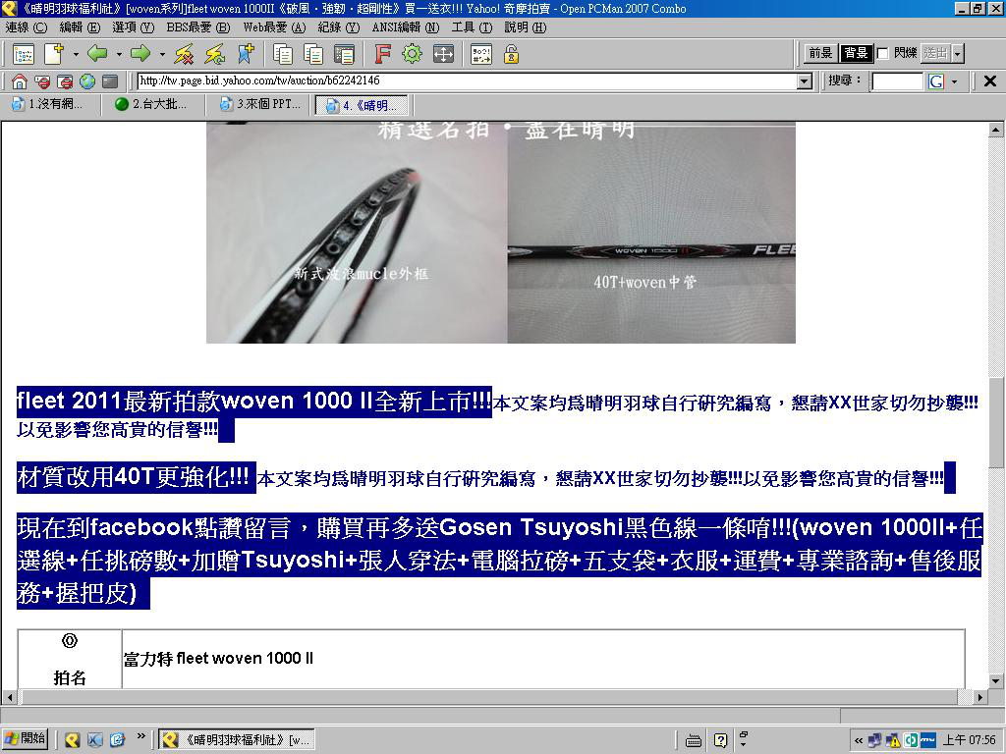The height and width of the screenshot is (754, 1006).
Task: Click the vertical scrollbar down arrow
Action: click(995, 681)
